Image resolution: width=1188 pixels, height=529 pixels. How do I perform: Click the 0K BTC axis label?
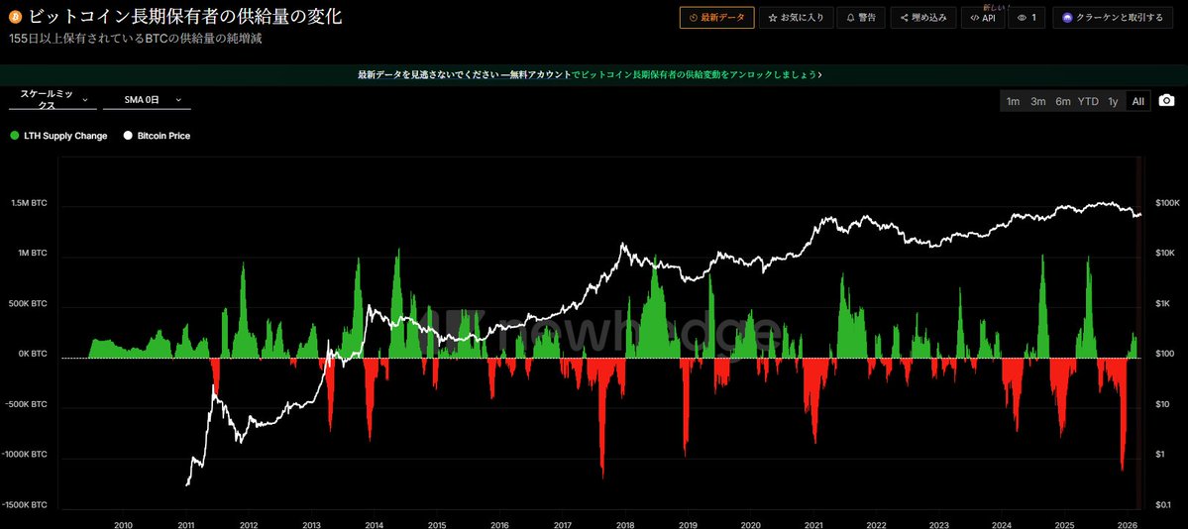tap(31, 354)
